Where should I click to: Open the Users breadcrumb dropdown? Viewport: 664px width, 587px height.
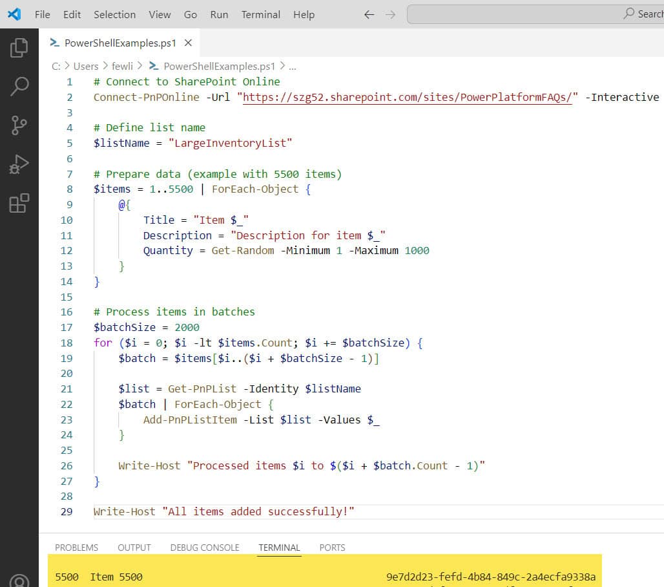click(86, 66)
